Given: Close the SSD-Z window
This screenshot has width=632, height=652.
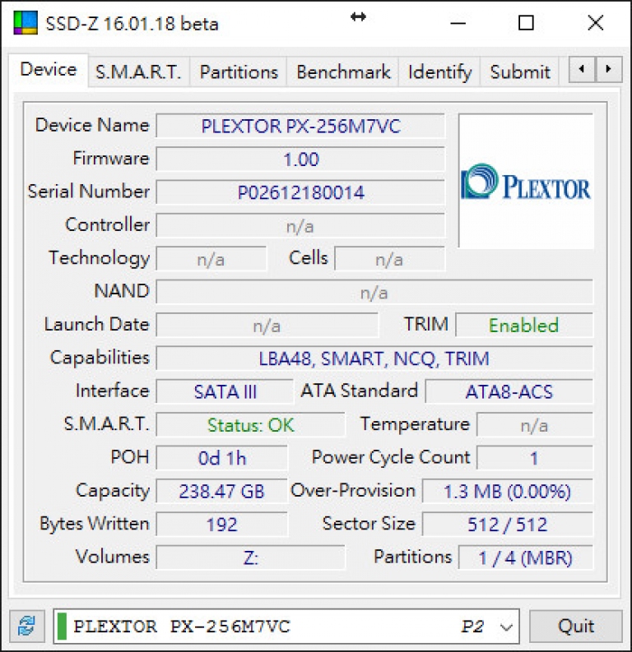Looking at the screenshot, I should pyautogui.click(x=596, y=23).
